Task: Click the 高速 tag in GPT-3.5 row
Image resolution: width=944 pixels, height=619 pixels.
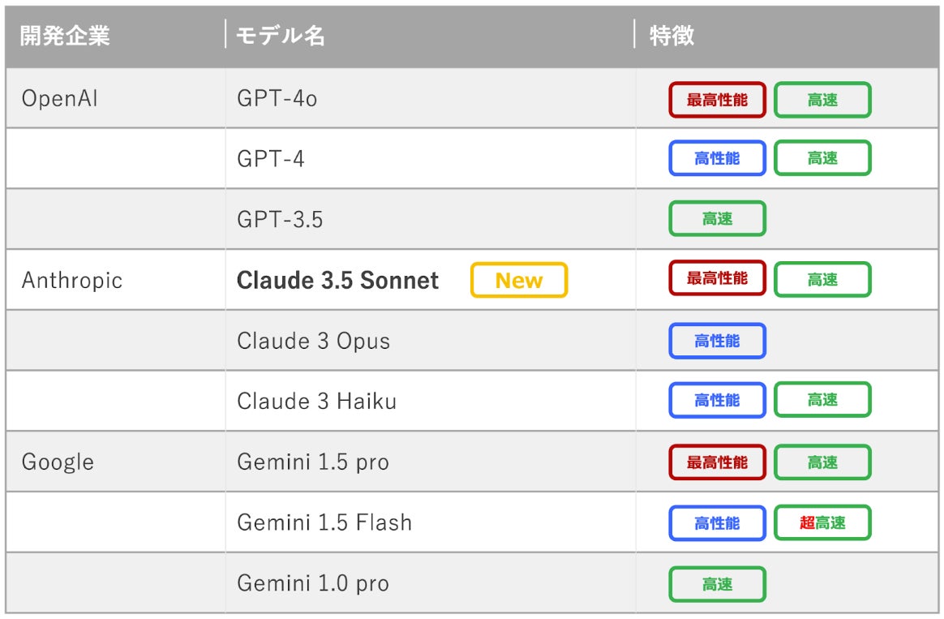Action: [717, 219]
